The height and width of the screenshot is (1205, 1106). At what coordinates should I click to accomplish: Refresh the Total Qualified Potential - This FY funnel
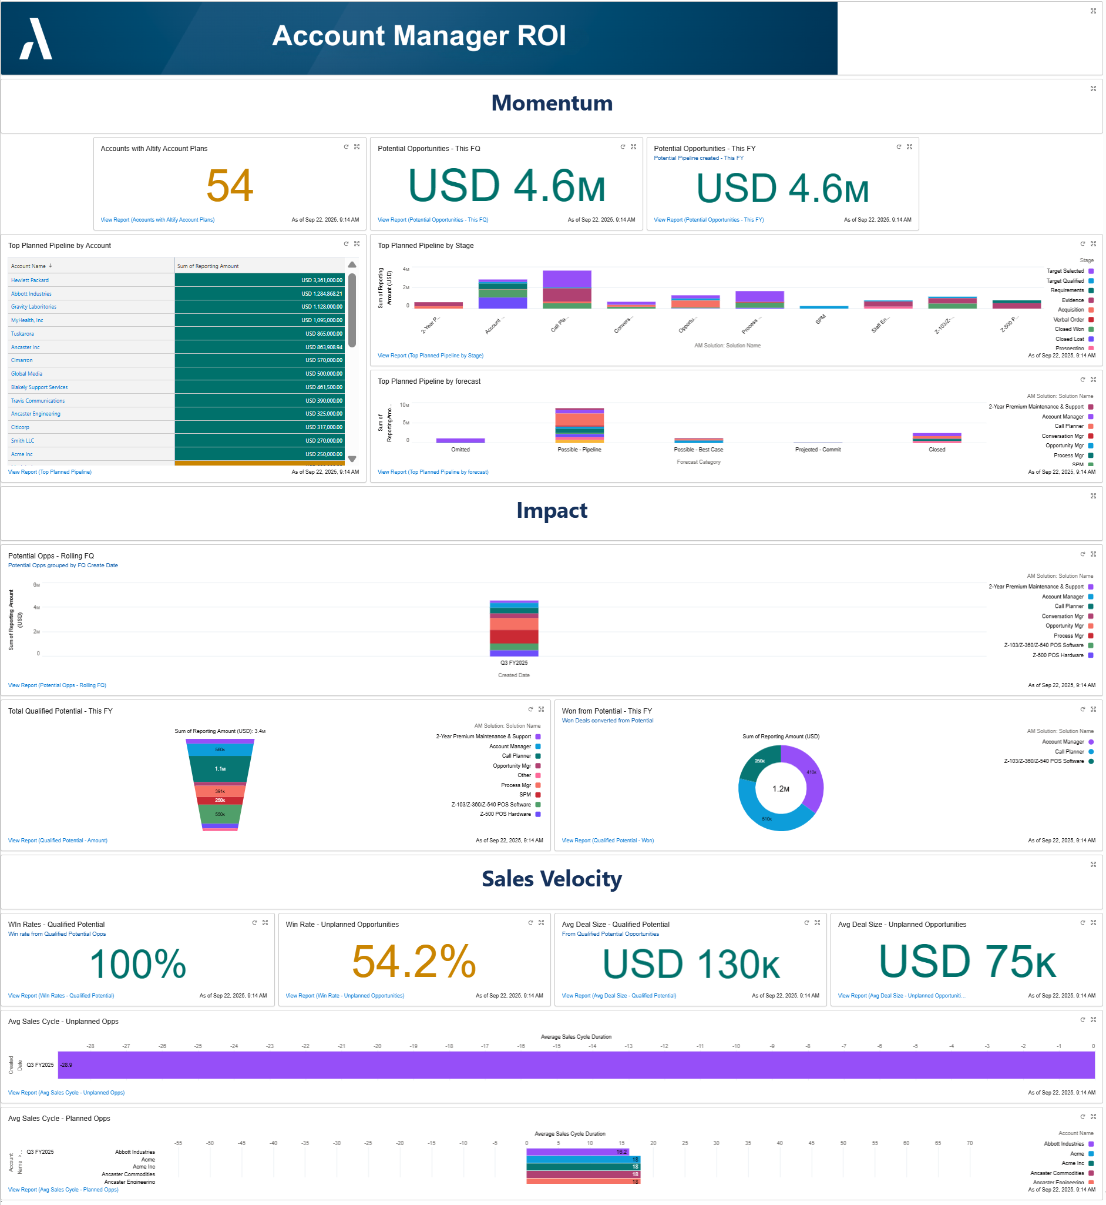click(530, 709)
